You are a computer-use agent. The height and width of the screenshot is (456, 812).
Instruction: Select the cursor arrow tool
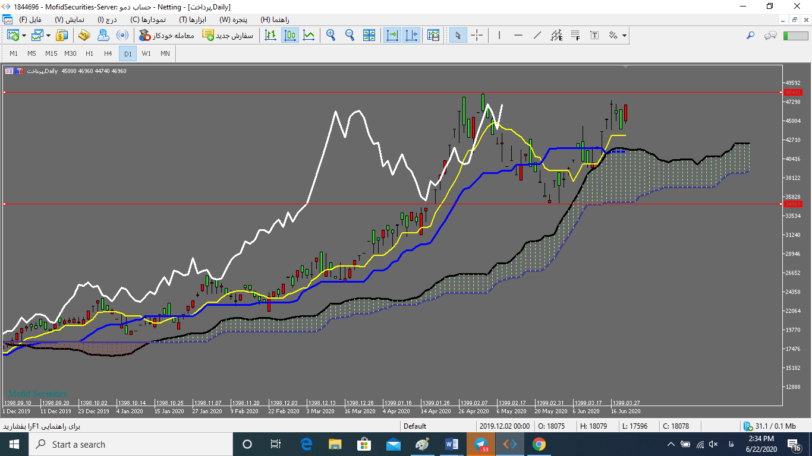click(x=458, y=35)
